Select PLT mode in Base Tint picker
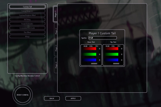This screenshot has width=161, height=107. coord(97,46)
